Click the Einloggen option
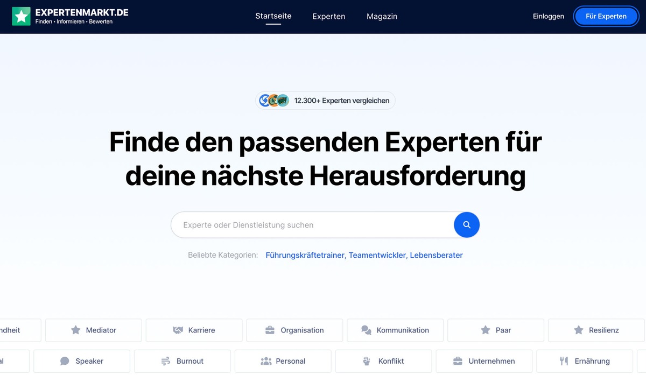646x382 pixels. (x=548, y=16)
